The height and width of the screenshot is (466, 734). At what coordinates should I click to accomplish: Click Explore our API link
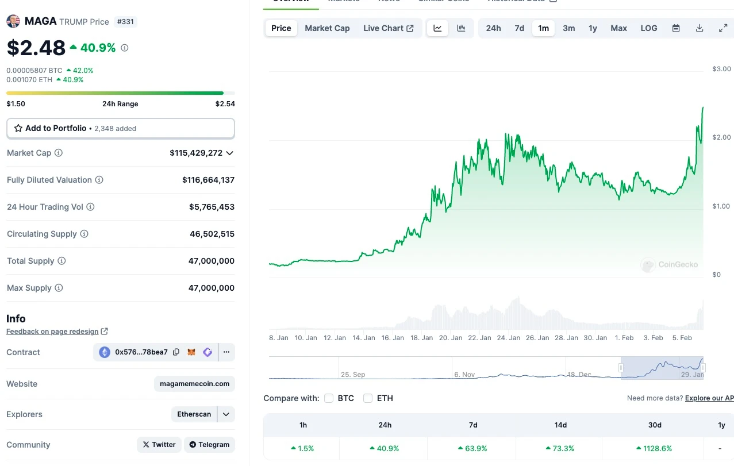click(710, 398)
